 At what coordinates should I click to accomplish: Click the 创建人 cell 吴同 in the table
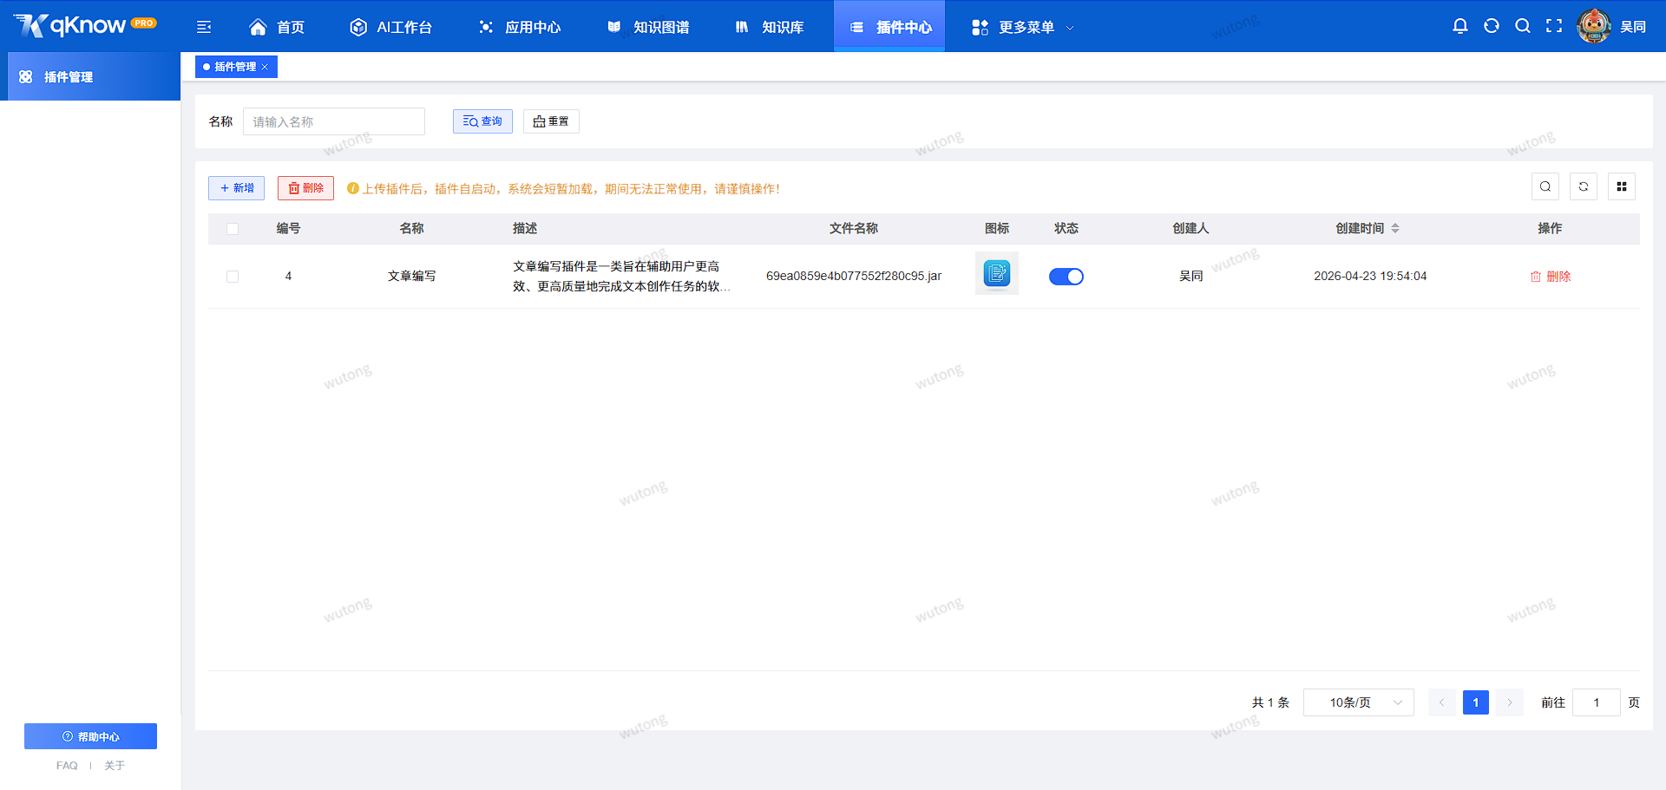[x=1190, y=276]
